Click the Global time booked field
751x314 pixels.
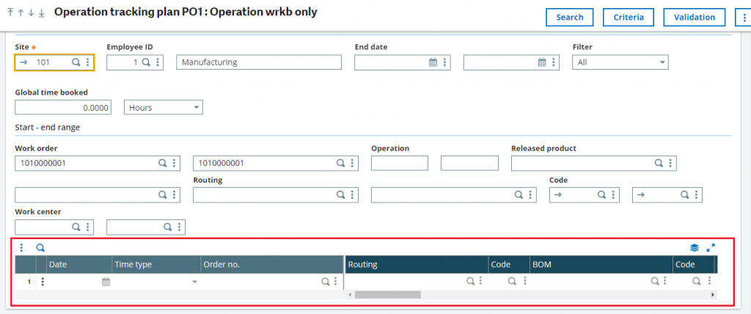point(62,108)
